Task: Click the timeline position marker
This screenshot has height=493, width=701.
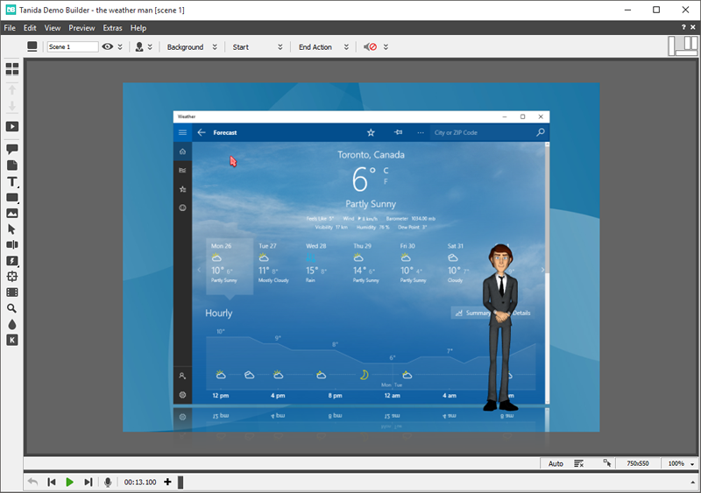Action: pos(181,482)
